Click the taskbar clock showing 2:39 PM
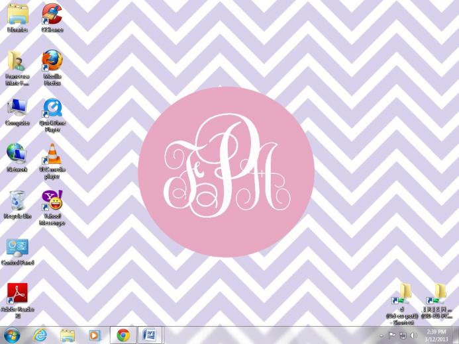459x344 pixels. pyautogui.click(x=436, y=335)
